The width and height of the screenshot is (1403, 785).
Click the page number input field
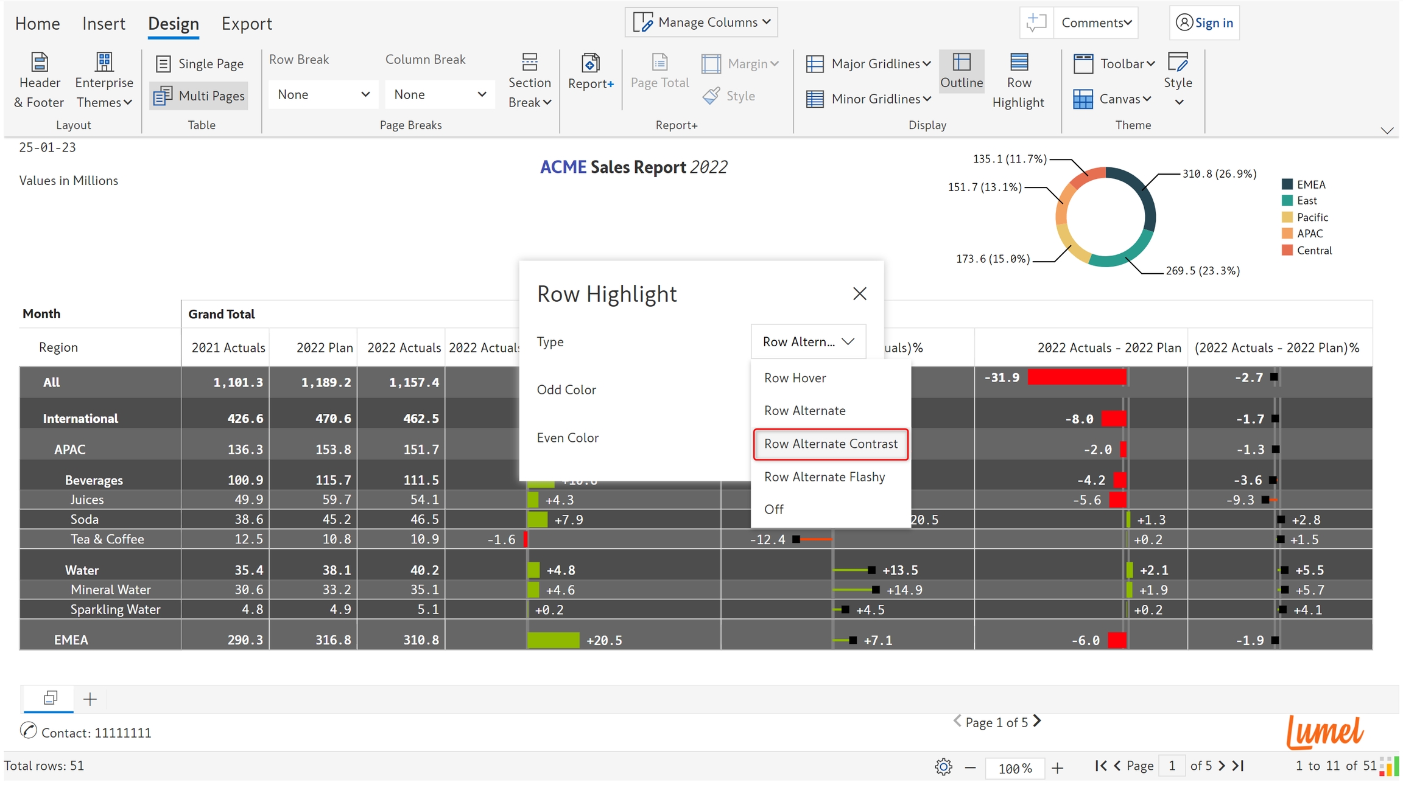point(1172,766)
